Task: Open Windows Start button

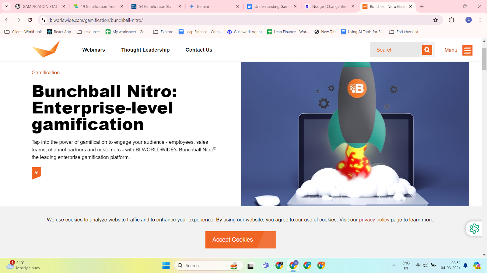Action: (x=166, y=265)
